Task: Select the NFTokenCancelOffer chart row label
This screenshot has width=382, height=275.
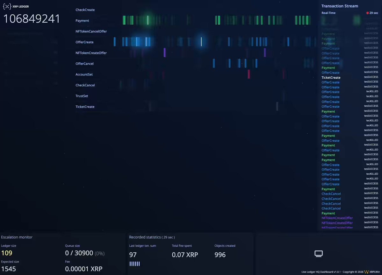Action: (91, 31)
